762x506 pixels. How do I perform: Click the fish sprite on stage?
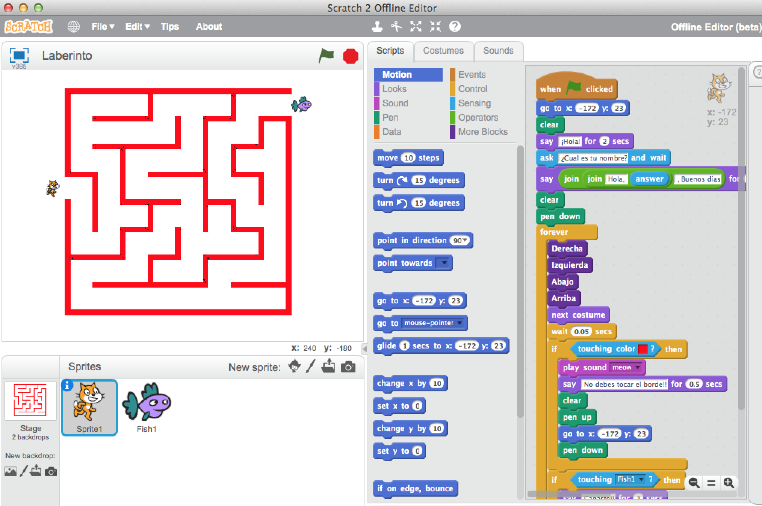point(301,104)
